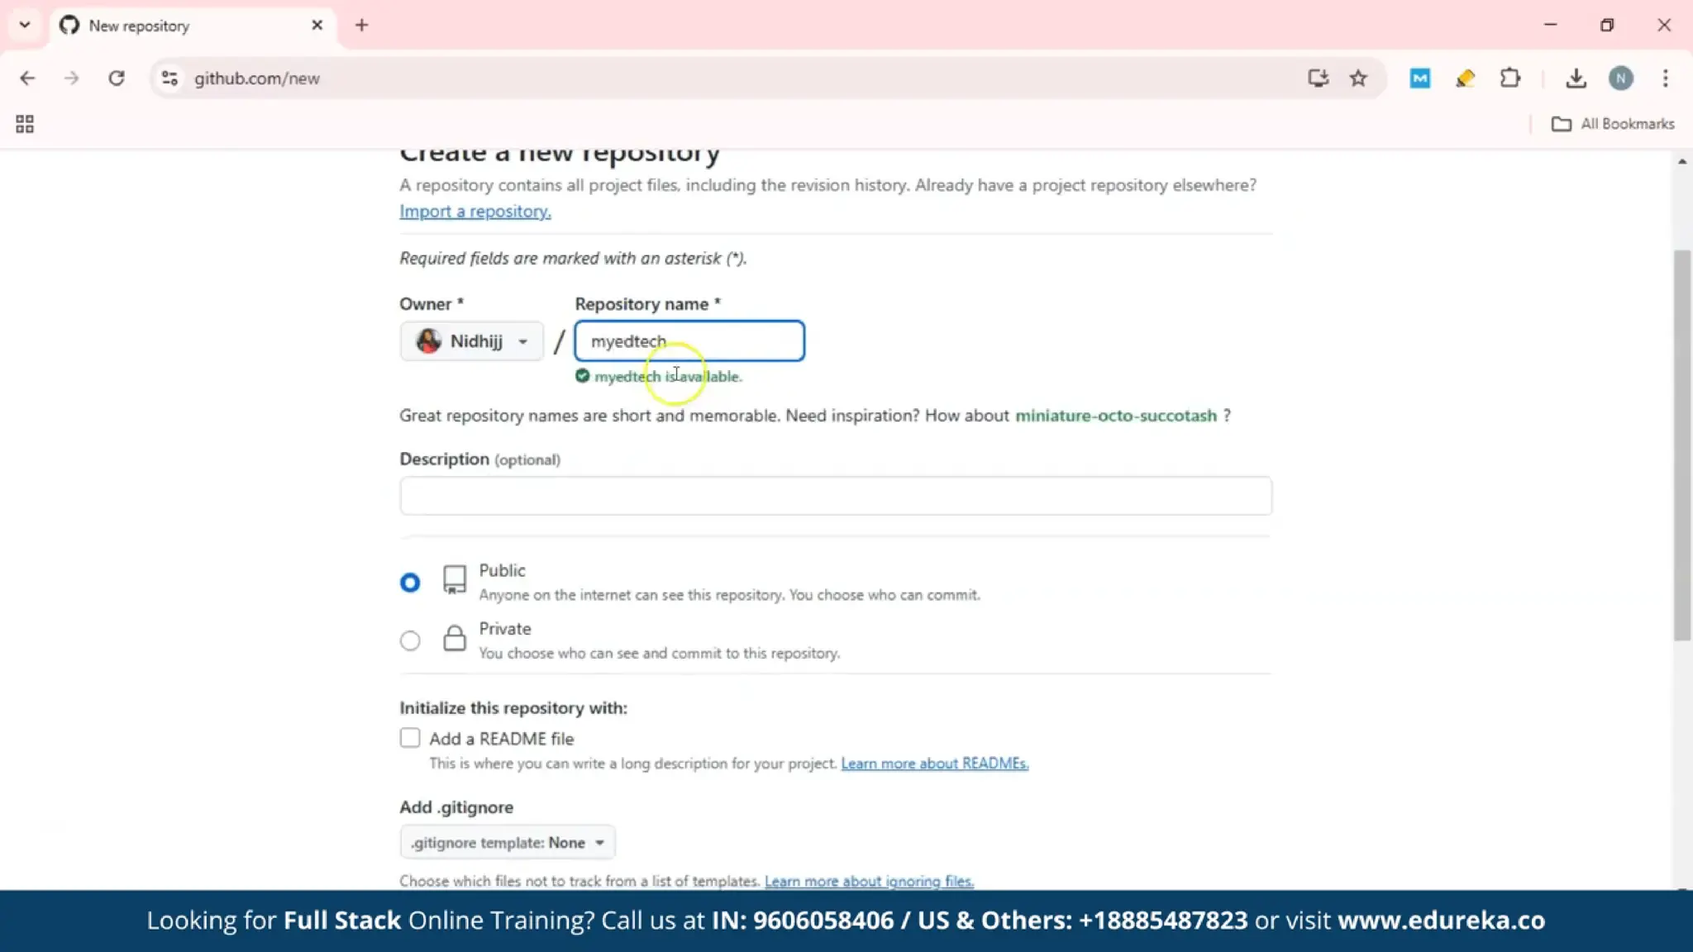Select the Private radio button
Viewport: 1693px width, 952px height.
(410, 640)
